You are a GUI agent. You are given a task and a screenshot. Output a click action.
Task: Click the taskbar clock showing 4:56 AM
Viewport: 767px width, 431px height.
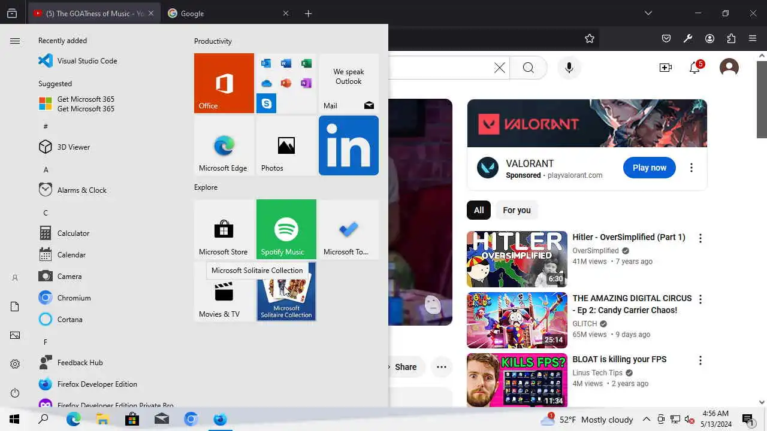[x=715, y=419]
